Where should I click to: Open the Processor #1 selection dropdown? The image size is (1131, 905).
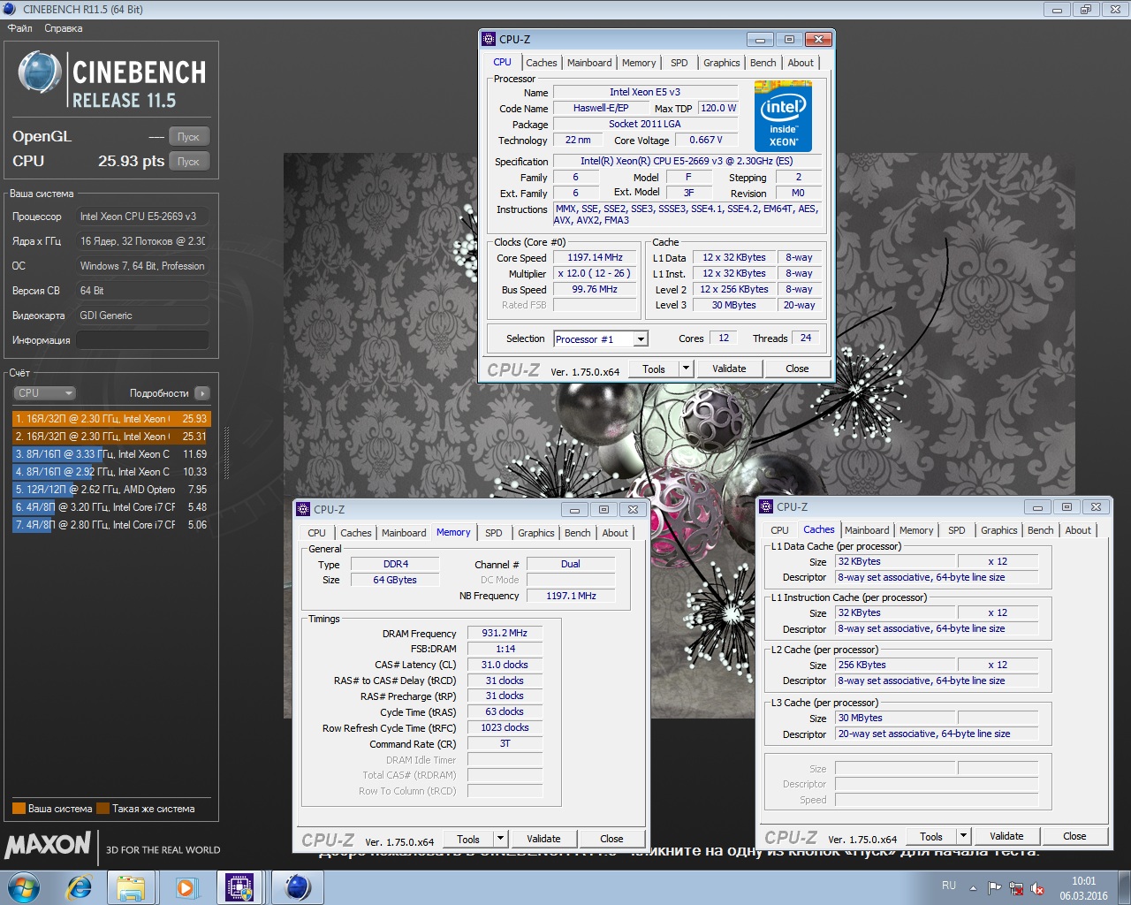[601, 339]
